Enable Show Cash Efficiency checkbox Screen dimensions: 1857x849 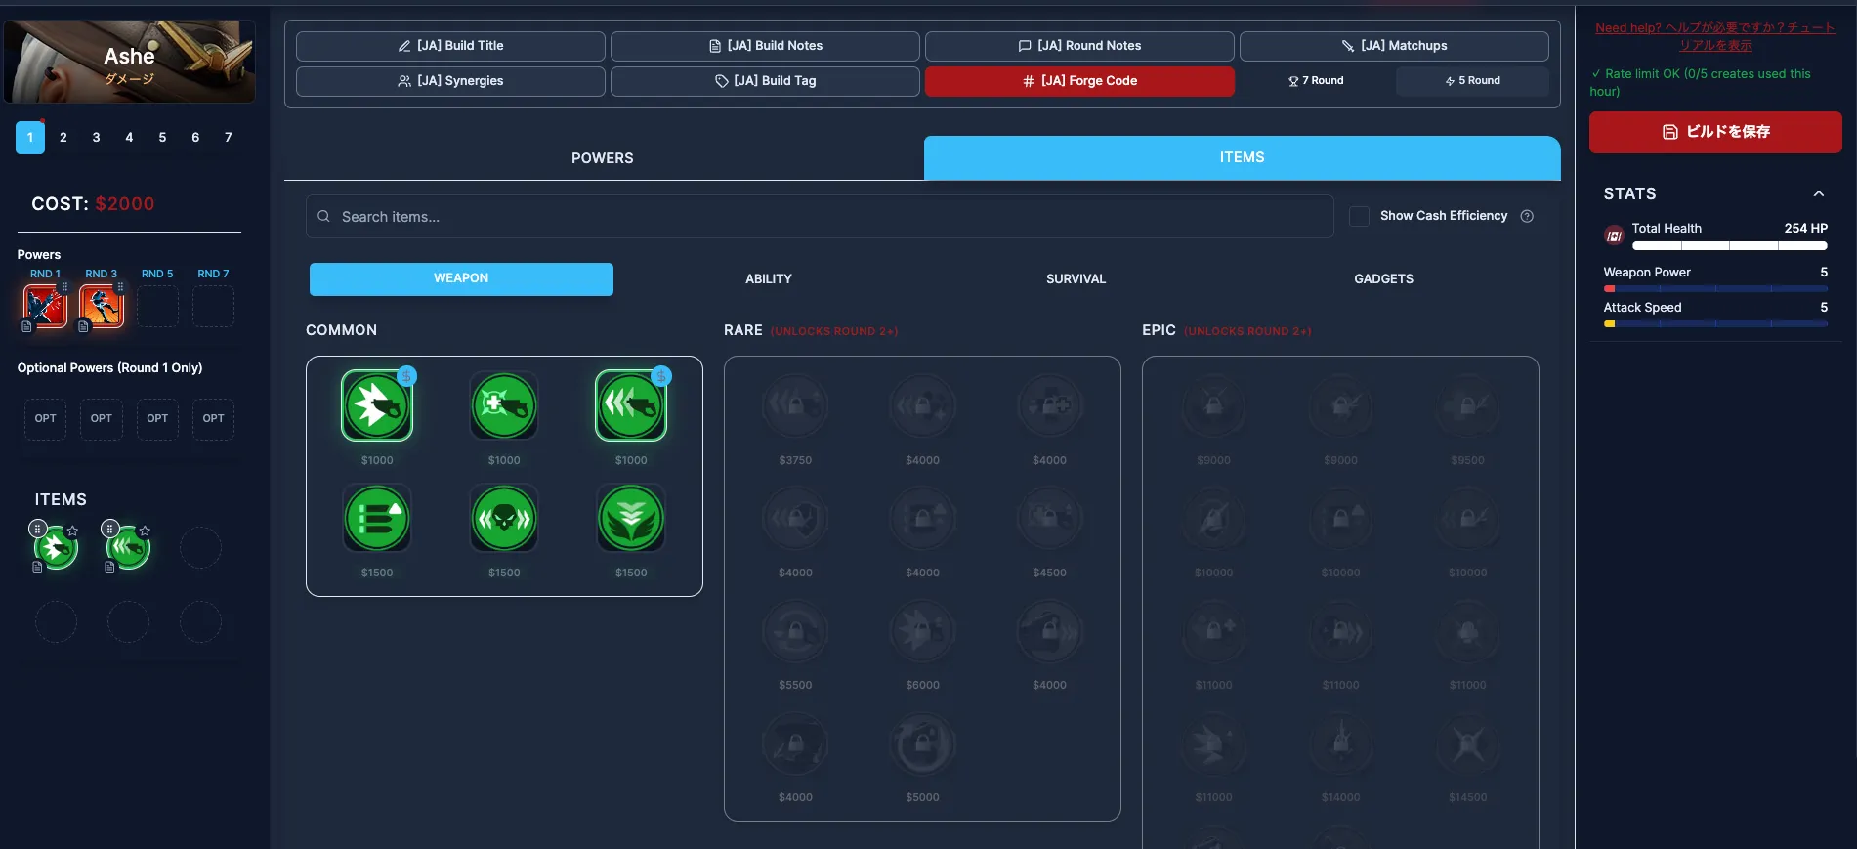(x=1359, y=216)
